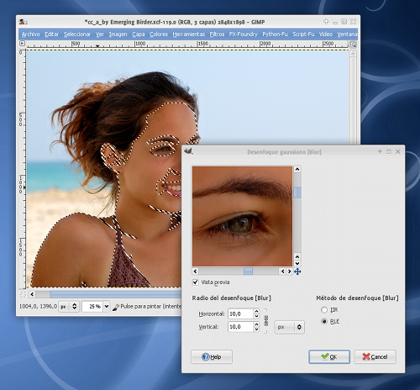Screen dimensions: 420x390
Task: Open the Capa menu
Action: (x=139, y=34)
